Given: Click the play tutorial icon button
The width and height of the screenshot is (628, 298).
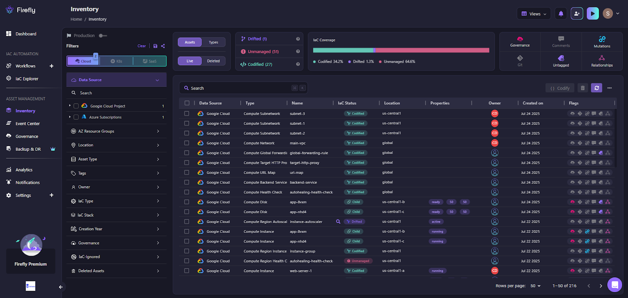Looking at the screenshot, I should pos(593,14).
